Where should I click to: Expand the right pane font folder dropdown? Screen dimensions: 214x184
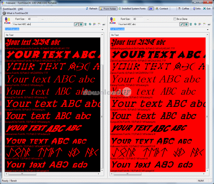pos(208,30)
